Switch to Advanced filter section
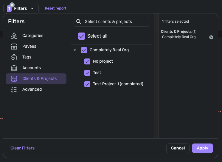This screenshot has height=162, width=222. click(x=32, y=90)
